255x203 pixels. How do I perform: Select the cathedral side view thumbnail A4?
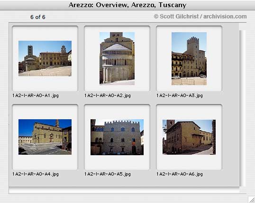pyautogui.click(x=45, y=137)
